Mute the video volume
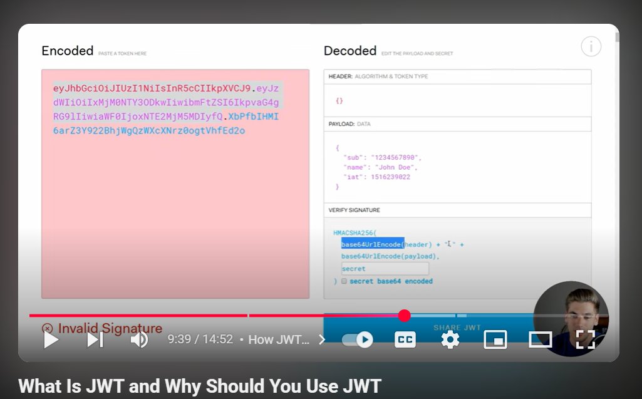Viewport: 642px width, 399px height. 139,339
